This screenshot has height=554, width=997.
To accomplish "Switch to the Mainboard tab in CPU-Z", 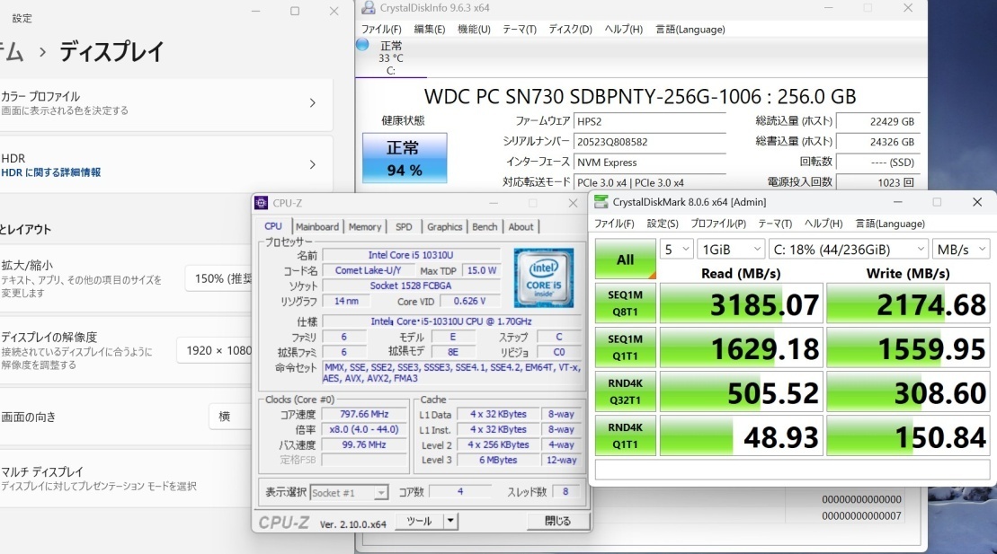I will coord(317,227).
